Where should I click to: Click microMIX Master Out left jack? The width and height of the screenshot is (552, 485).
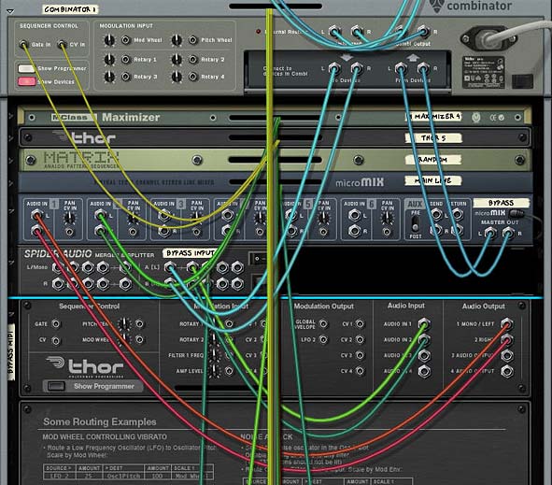(490, 233)
